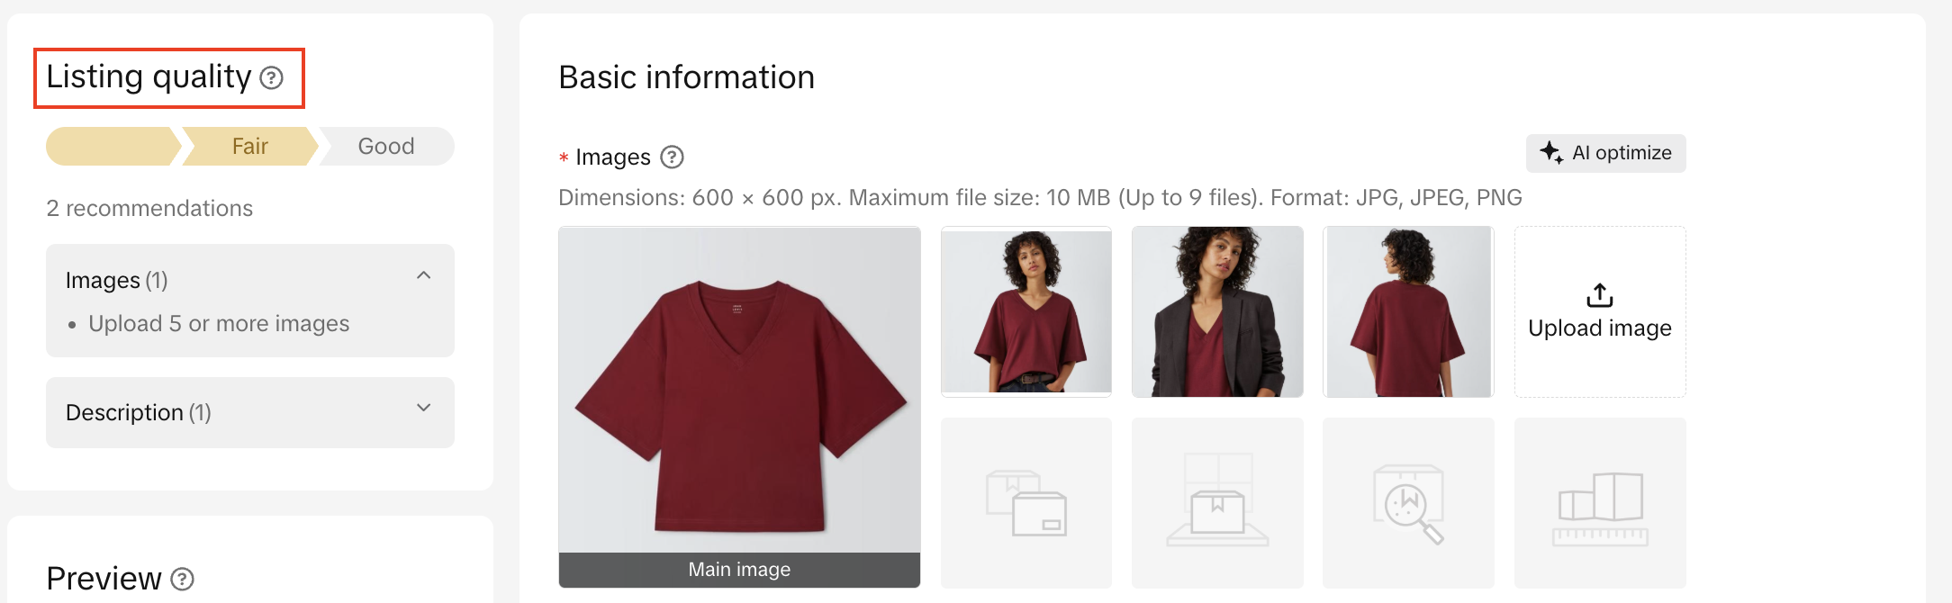Select the main red t-shirt image
Viewport: 1952px width, 603px height.
point(739,389)
